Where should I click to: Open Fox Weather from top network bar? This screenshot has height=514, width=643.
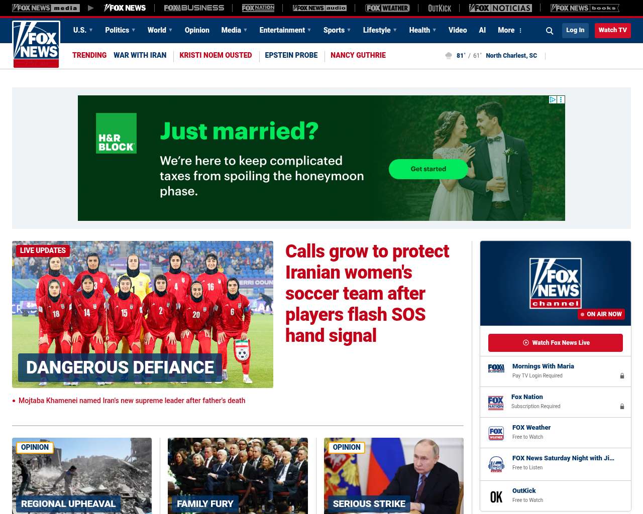pos(387,8)
